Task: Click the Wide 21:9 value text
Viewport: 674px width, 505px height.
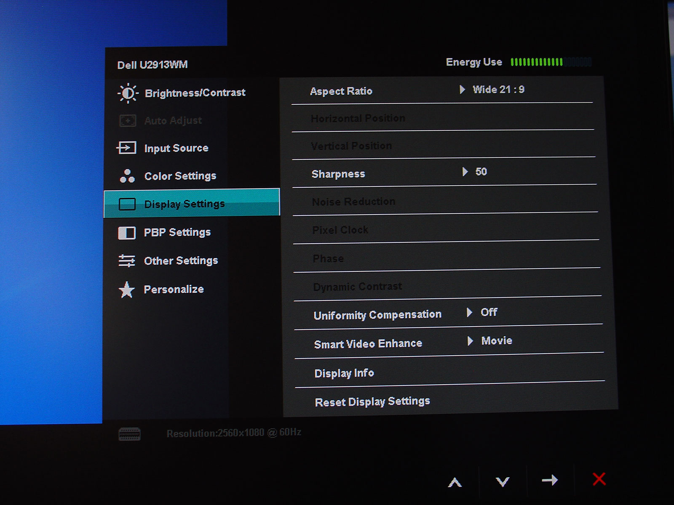Action: click(x=498, y=90)
